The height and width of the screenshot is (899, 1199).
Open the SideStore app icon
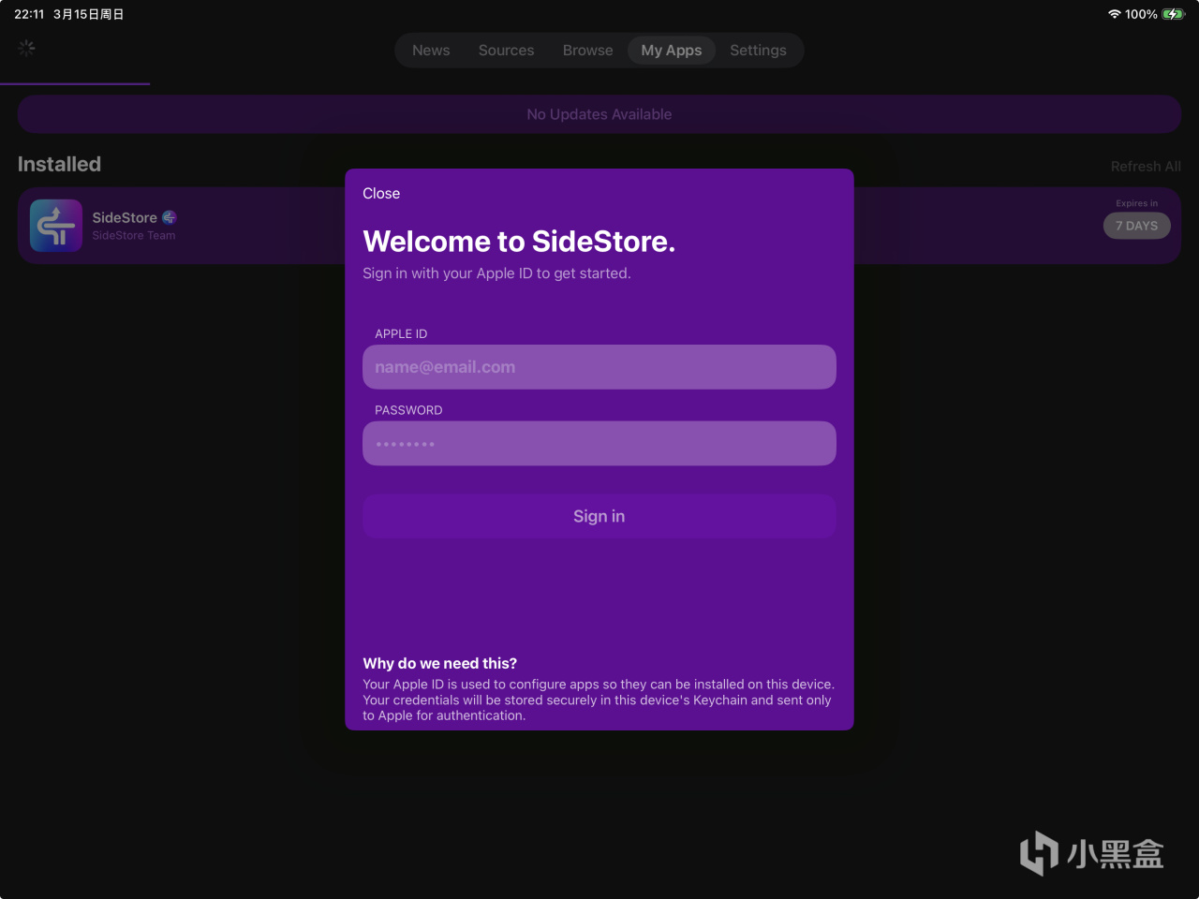coord(56,226)
